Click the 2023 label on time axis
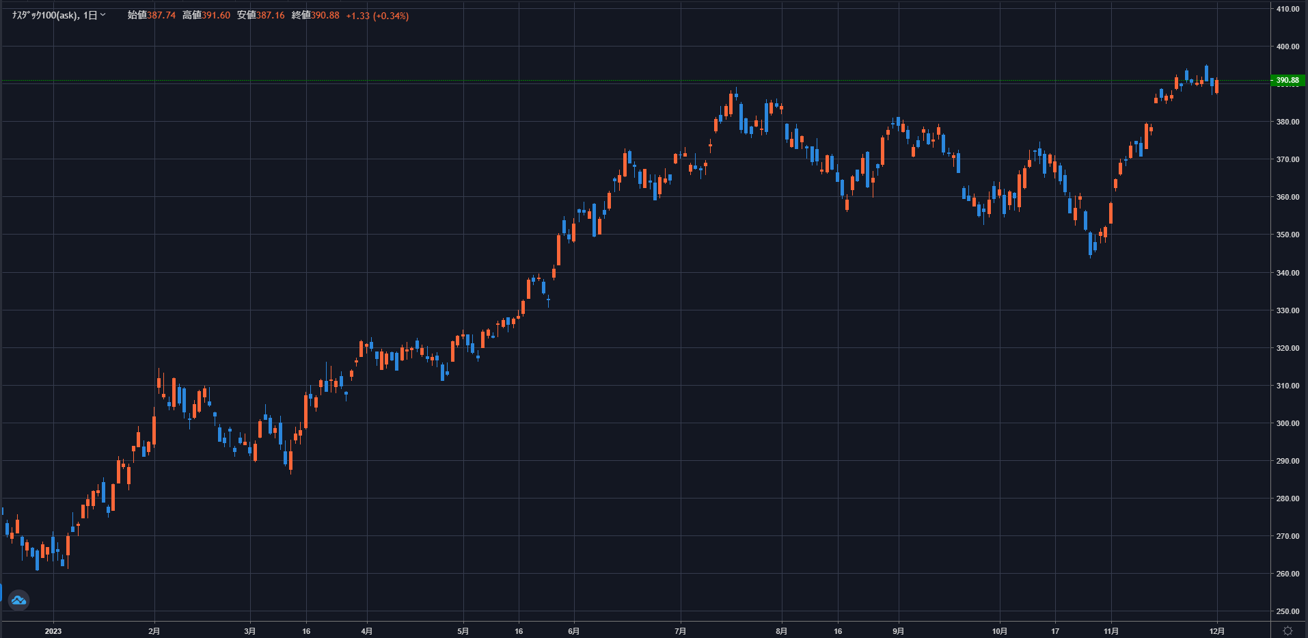Viewport: 1308px width, 638px height. coord(53,631)
